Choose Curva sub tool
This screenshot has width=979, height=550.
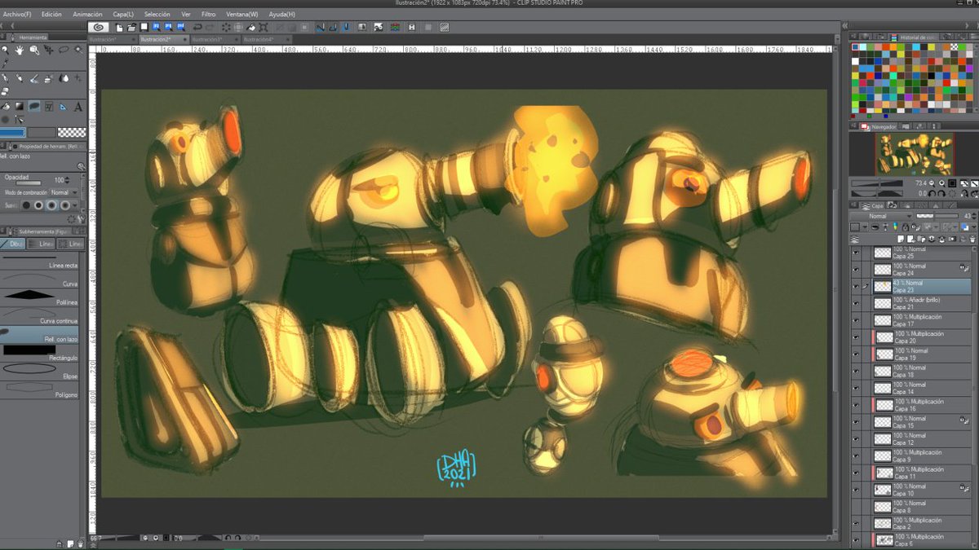coord(40,279)
